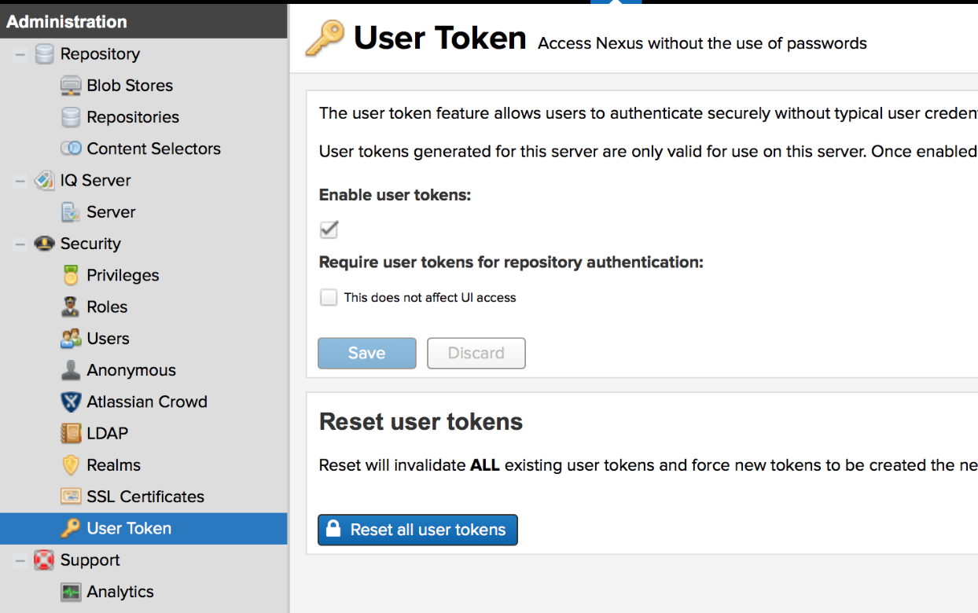Click the Analytics monitor icon
Viewport: 978px width, 613px height.
pyautogui.click(x=71, y=592)
